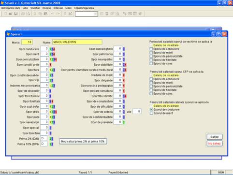Image resolution: width=233 pixels, height=175 pixels.
Task: Maximize the Sporuri window
Action: pos(219,34)
